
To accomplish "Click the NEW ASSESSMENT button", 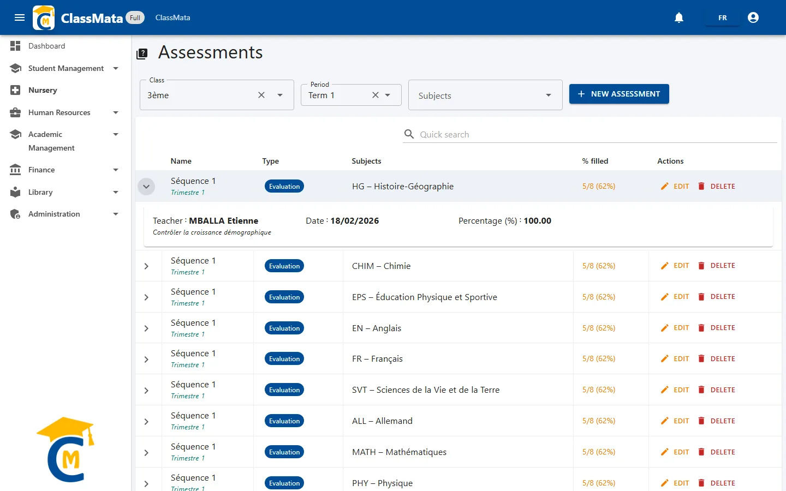I will pyautogui.click(x=619, y=94).
